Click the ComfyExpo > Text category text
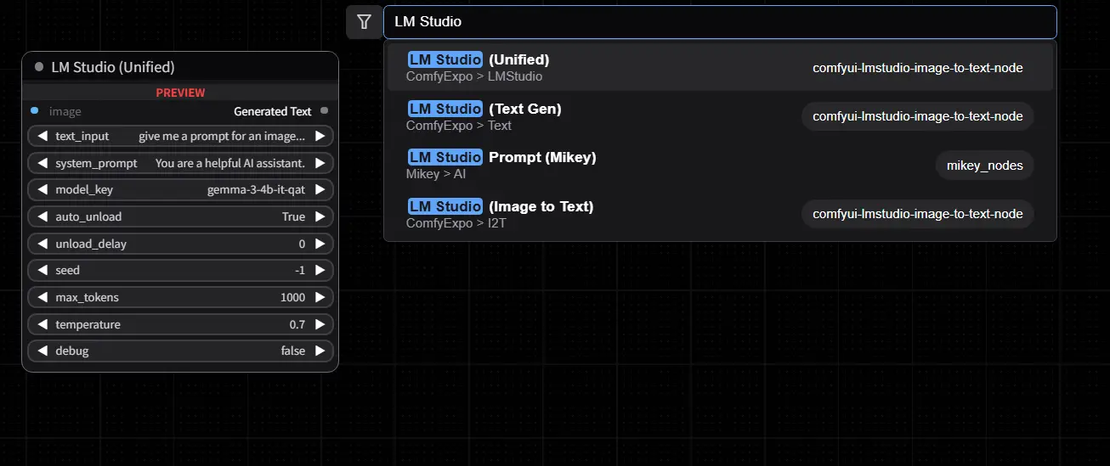This screenshot has height=466, width=1110. [459, 126]
